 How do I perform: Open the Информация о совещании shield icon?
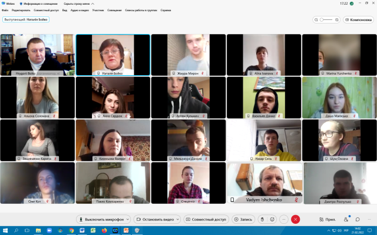click(x=21, y=4)
